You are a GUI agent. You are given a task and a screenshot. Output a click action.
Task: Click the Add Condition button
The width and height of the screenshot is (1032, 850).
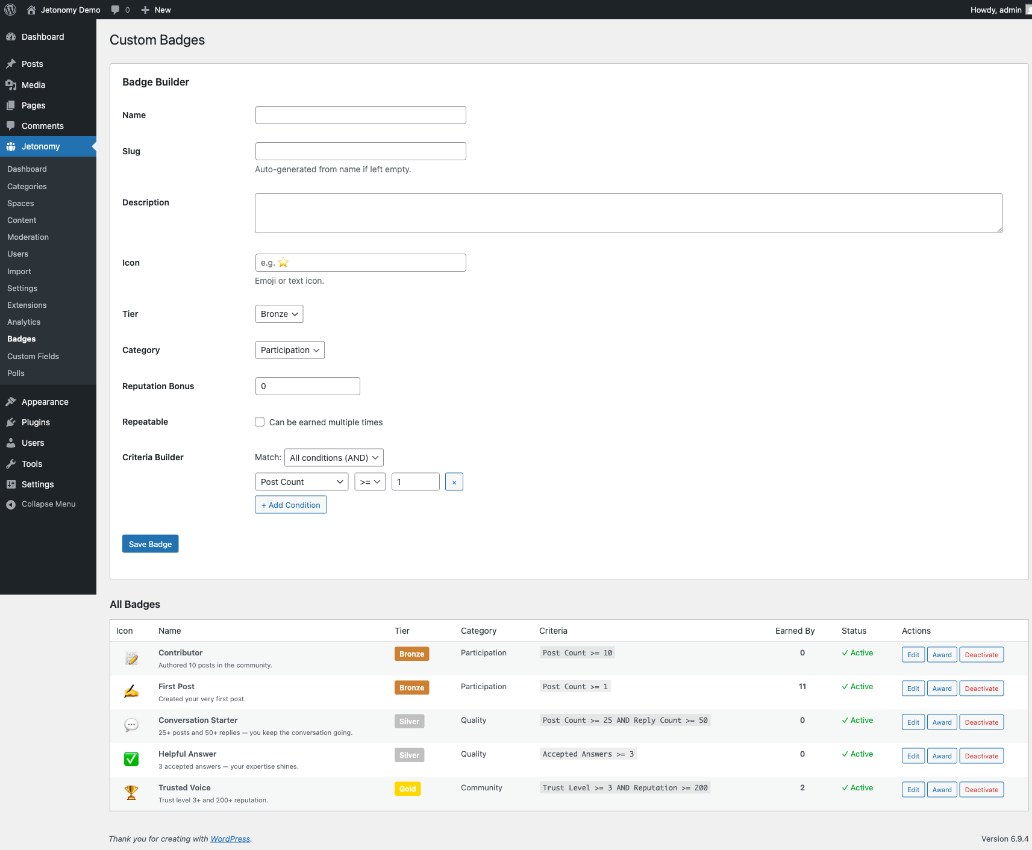[290, 504]
